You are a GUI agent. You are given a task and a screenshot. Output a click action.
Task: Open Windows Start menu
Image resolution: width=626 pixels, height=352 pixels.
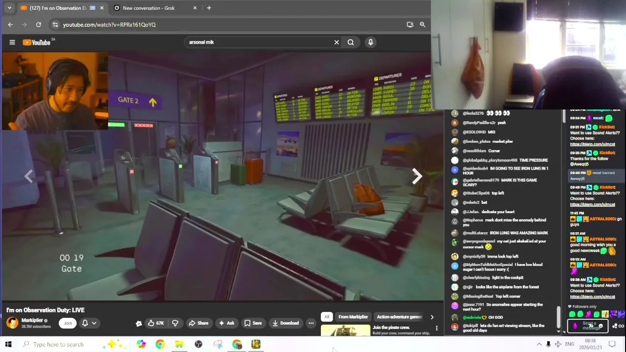tap(8, 344)
